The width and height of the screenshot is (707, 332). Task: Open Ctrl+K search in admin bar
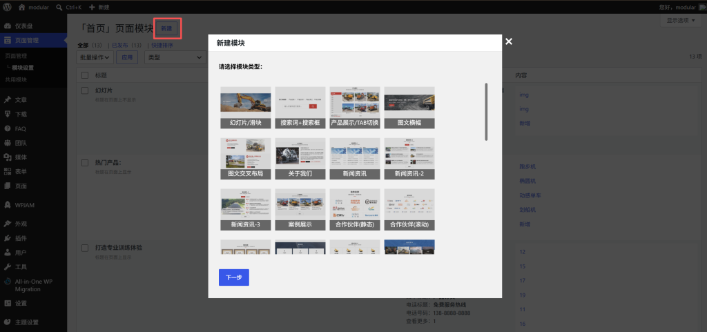click(x=68, y=7)
